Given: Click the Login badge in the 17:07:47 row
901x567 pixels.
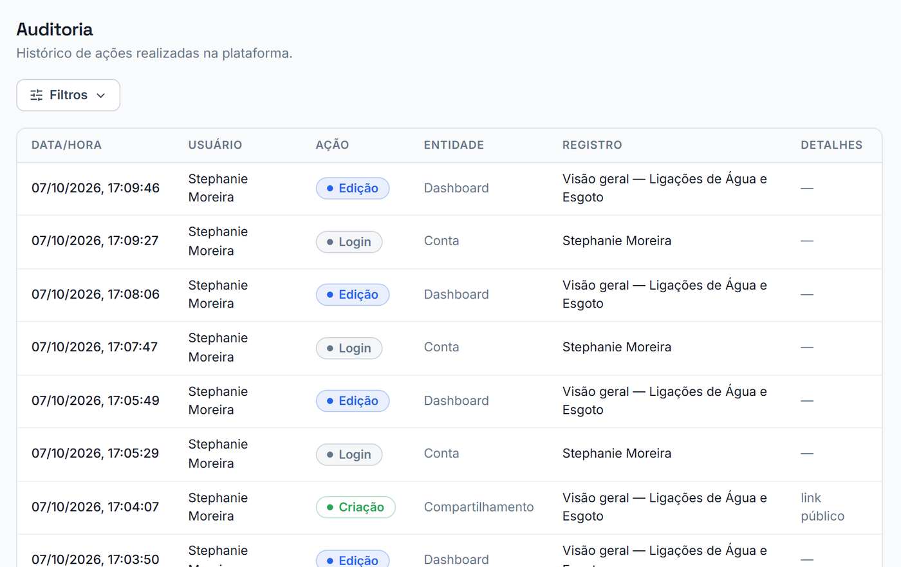Looking at the screenshot, I should click(349, 348).
